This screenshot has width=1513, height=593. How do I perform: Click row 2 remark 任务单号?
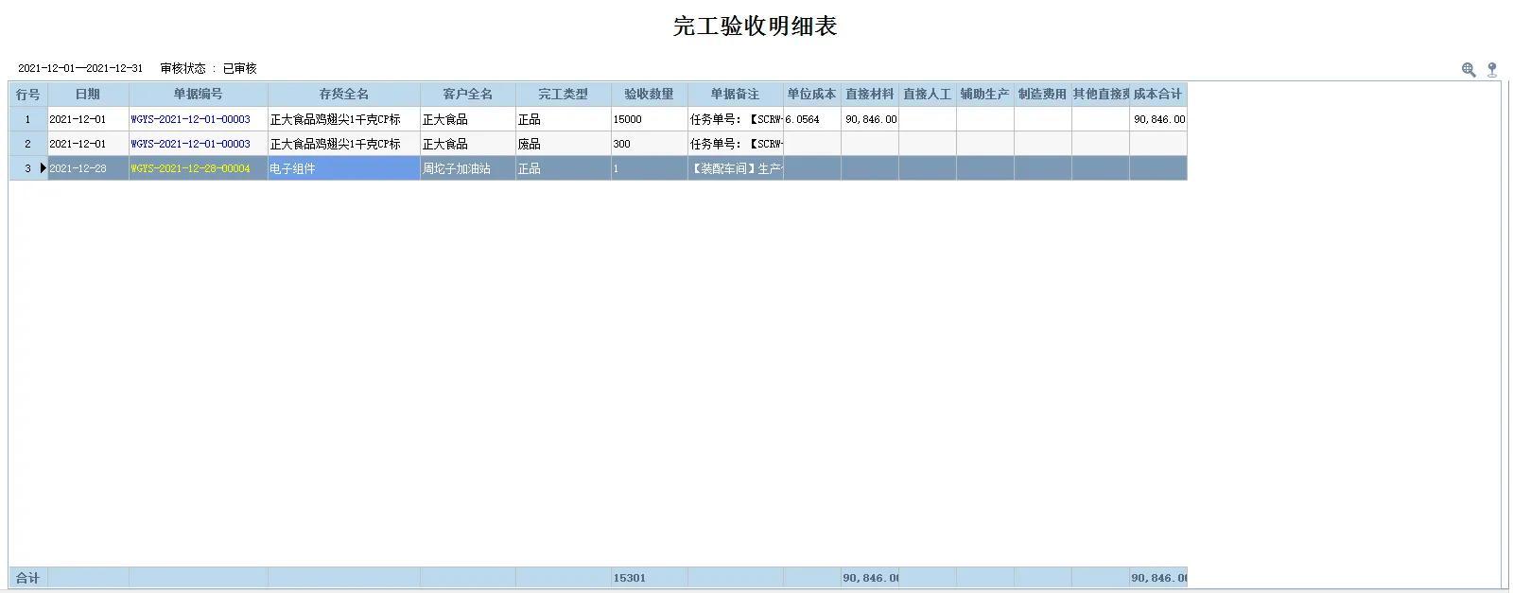[x=736, y=144]
